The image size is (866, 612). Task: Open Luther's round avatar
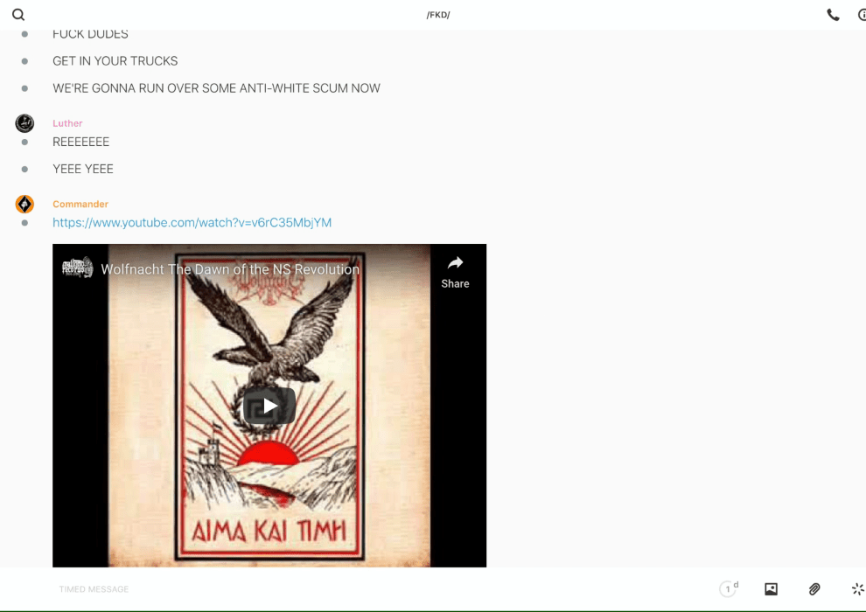coord(24,123)
